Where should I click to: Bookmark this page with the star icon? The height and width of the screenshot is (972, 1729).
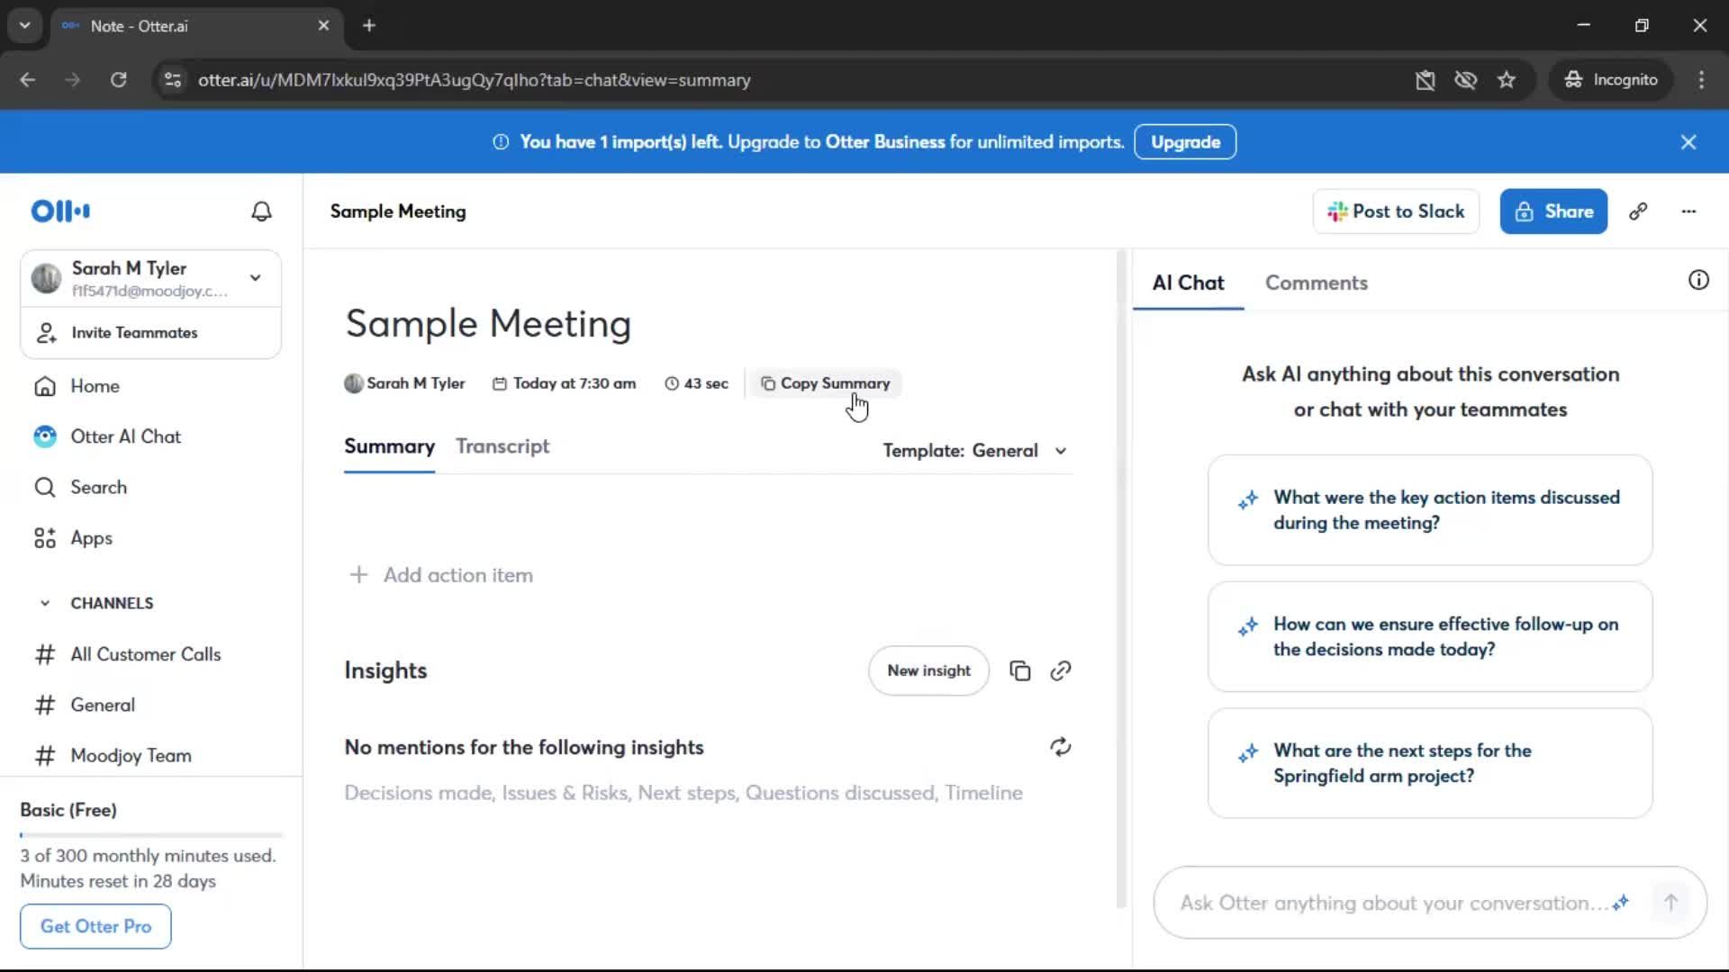[1507, 80]
